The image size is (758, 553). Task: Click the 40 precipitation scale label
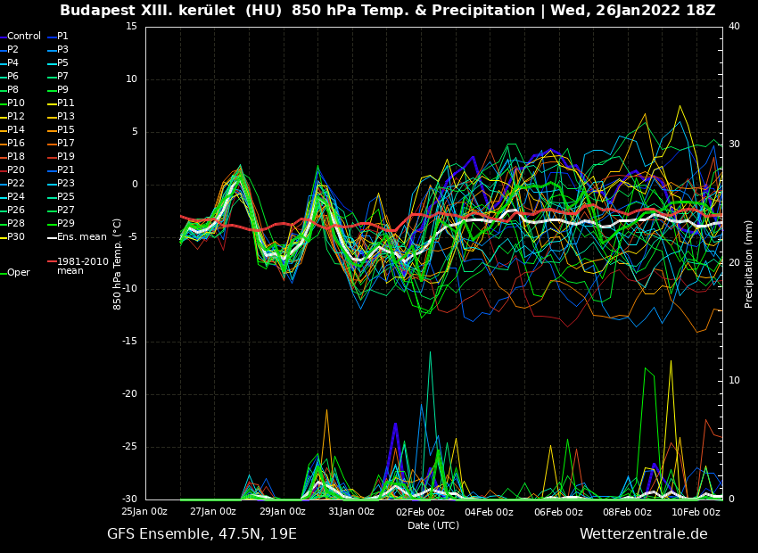pyautogui.click(x=734, y=26)
